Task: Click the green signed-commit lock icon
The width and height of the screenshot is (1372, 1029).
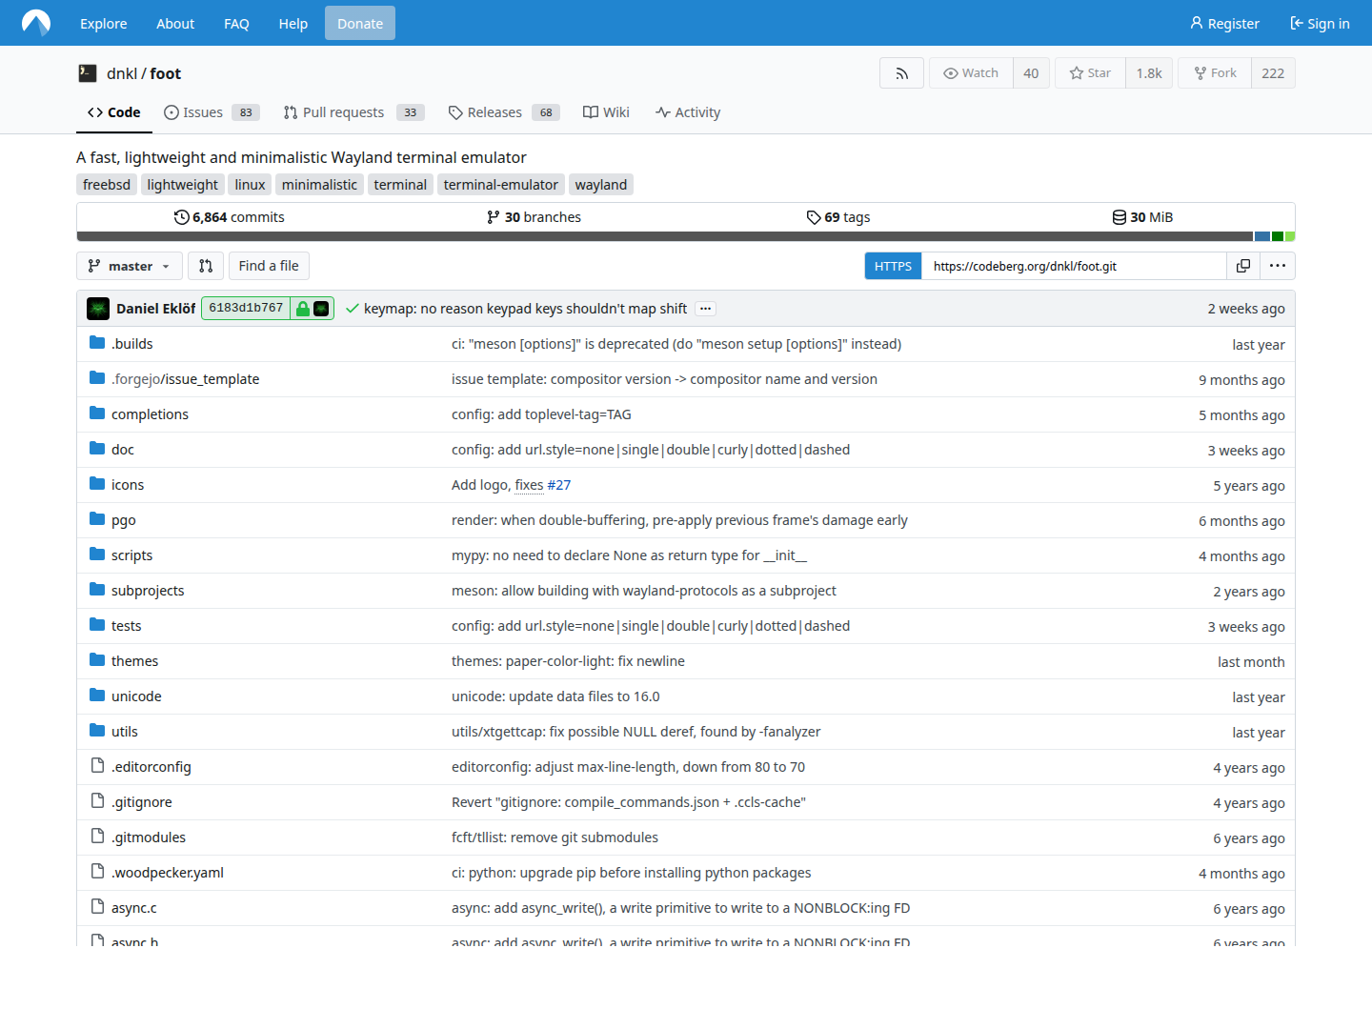Action: [x=303, y=309]
